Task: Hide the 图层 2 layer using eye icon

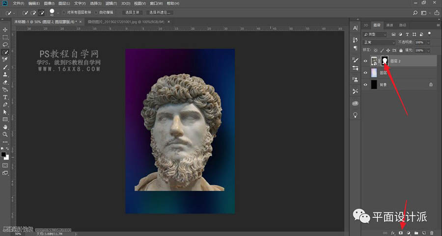Action: [365, 61]
